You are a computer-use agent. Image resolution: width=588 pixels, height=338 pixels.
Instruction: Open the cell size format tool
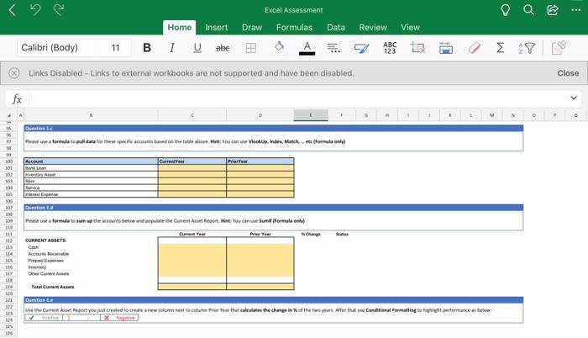click(x=446, y=48)
